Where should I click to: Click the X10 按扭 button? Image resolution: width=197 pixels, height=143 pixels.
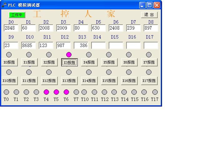[9, 80]
